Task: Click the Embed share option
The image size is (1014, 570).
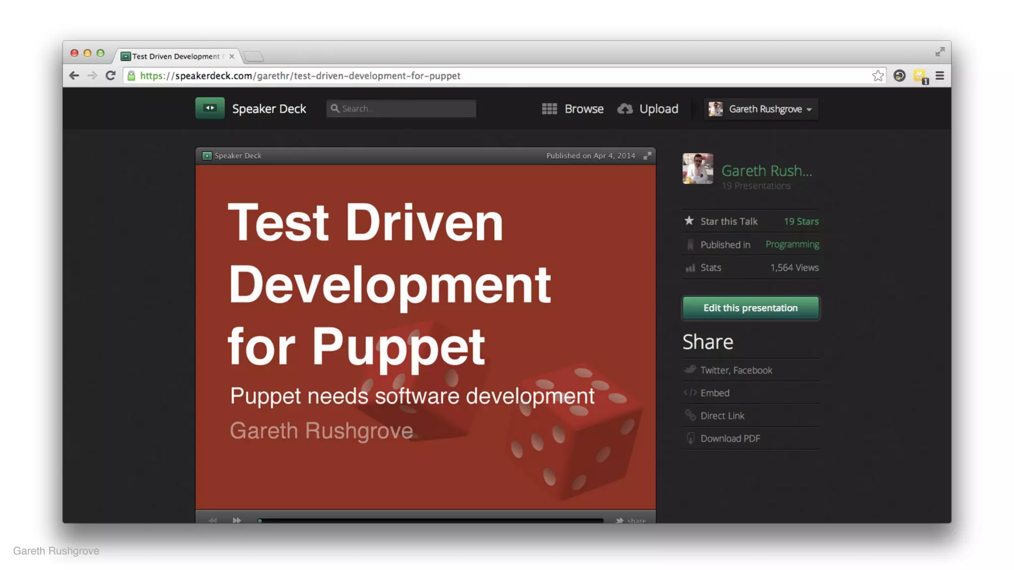Action: pos(714,393)
